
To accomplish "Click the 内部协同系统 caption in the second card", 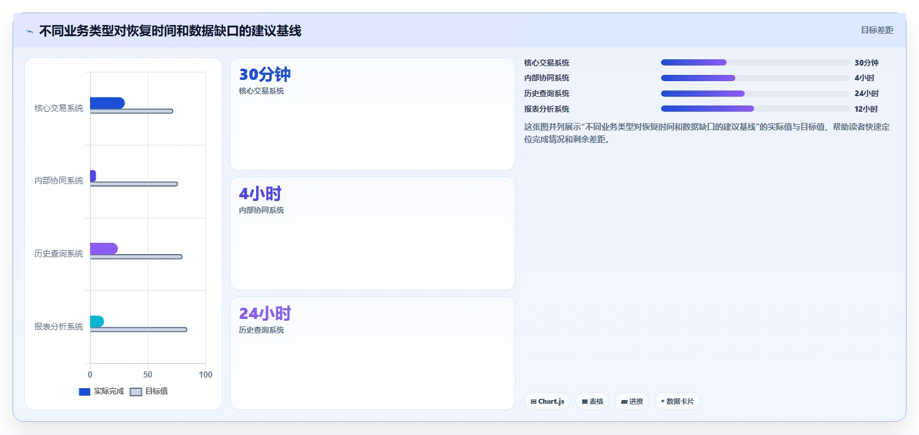I will click(261, 210).
